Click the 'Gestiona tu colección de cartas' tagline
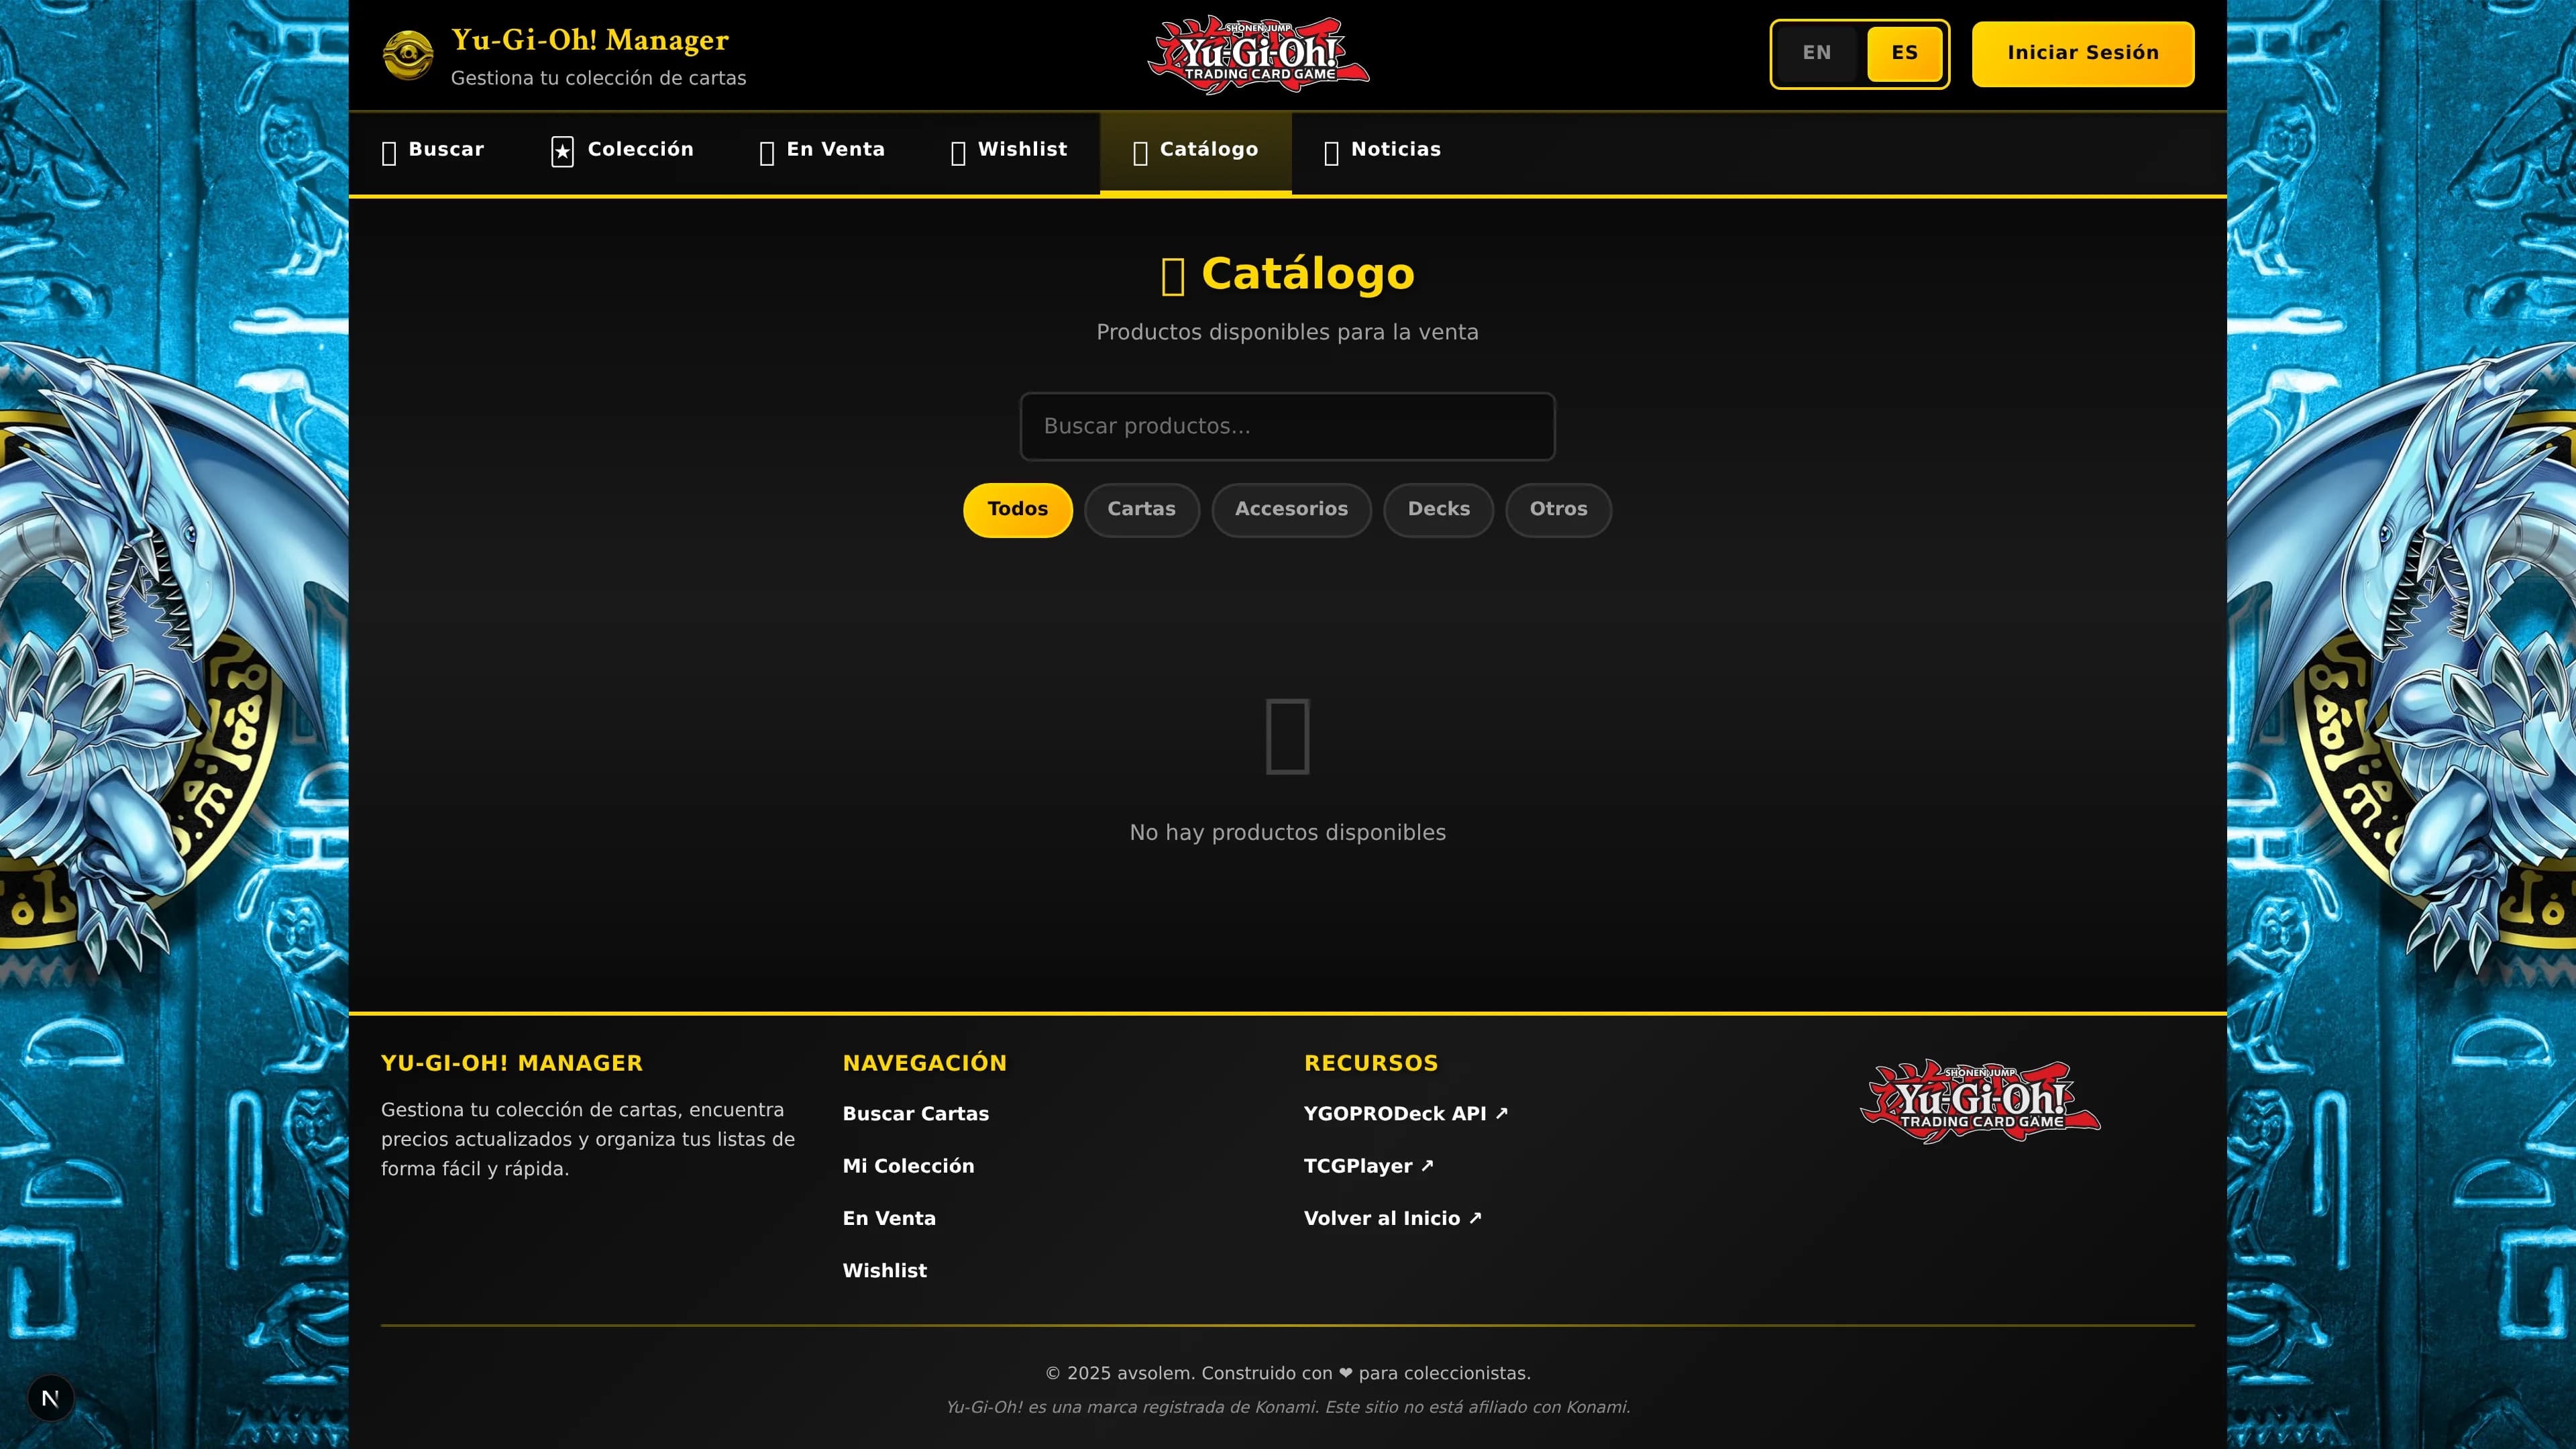The width and height of the screenshot is (2576, 1449). (x=598, y=78)
